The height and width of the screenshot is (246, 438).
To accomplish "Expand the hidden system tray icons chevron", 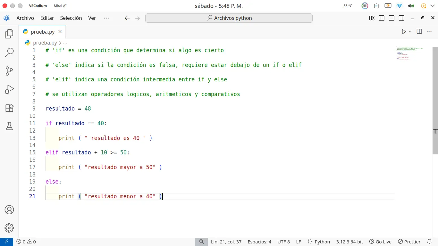I will (433, 6).
